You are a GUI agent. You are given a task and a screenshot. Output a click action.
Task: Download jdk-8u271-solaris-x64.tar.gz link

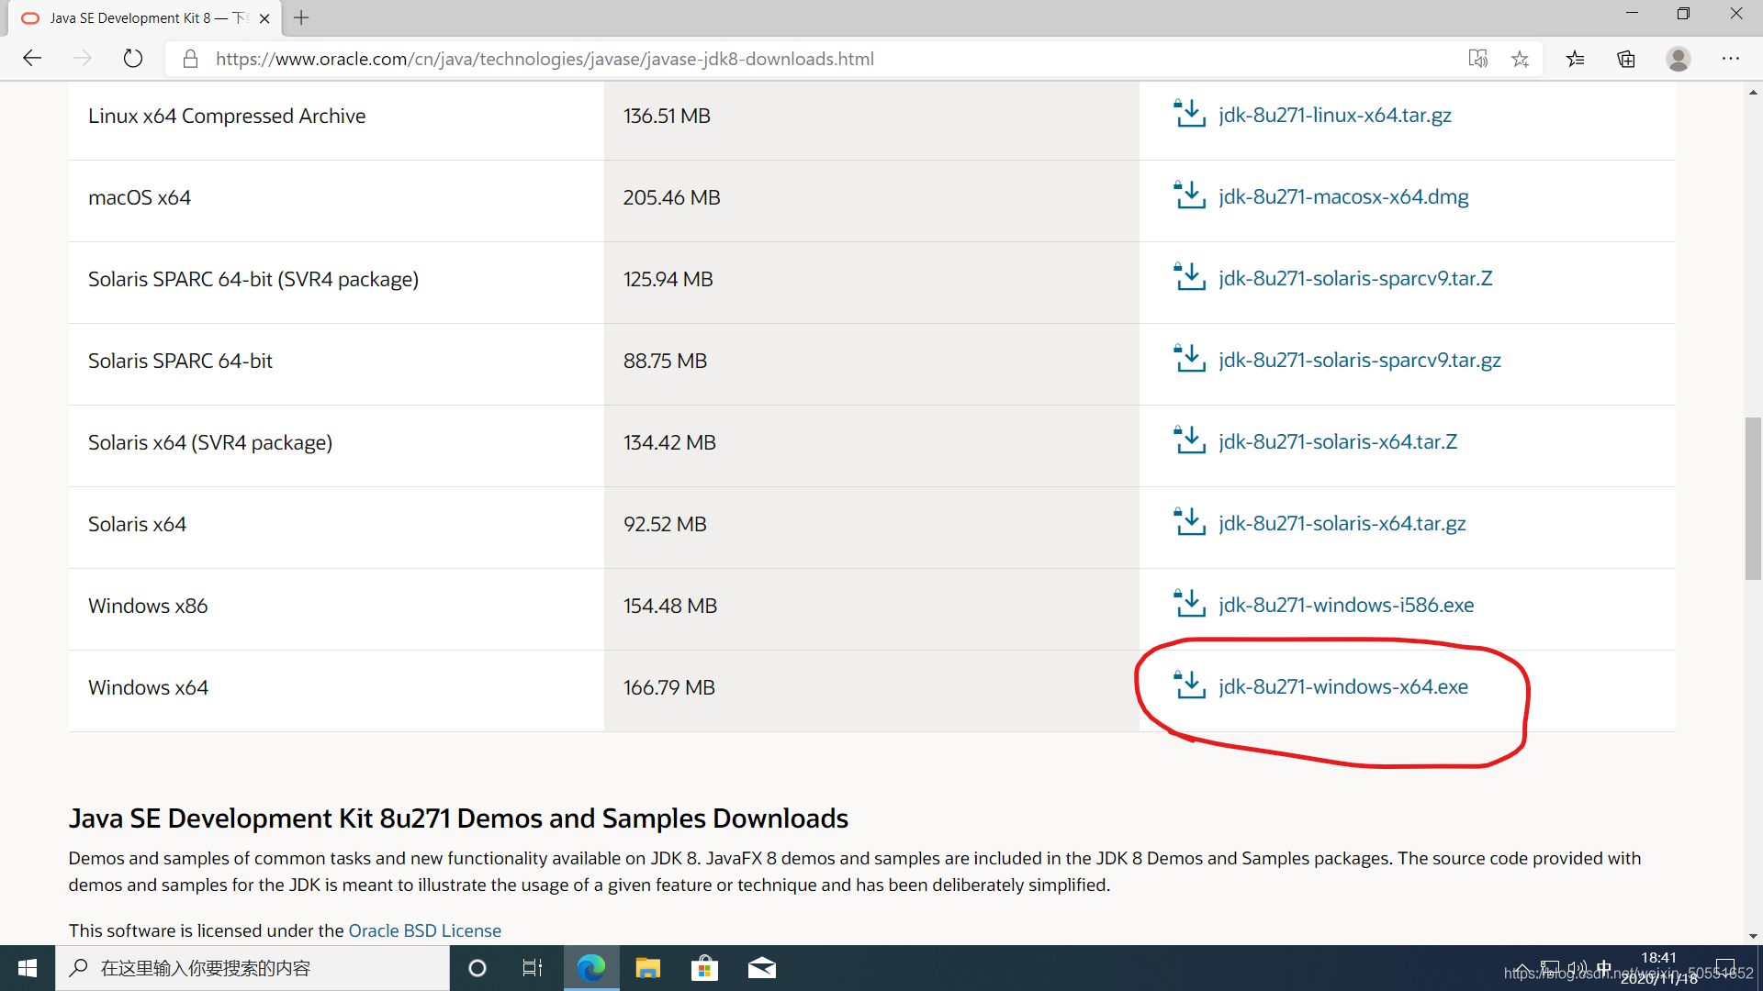1342,523
